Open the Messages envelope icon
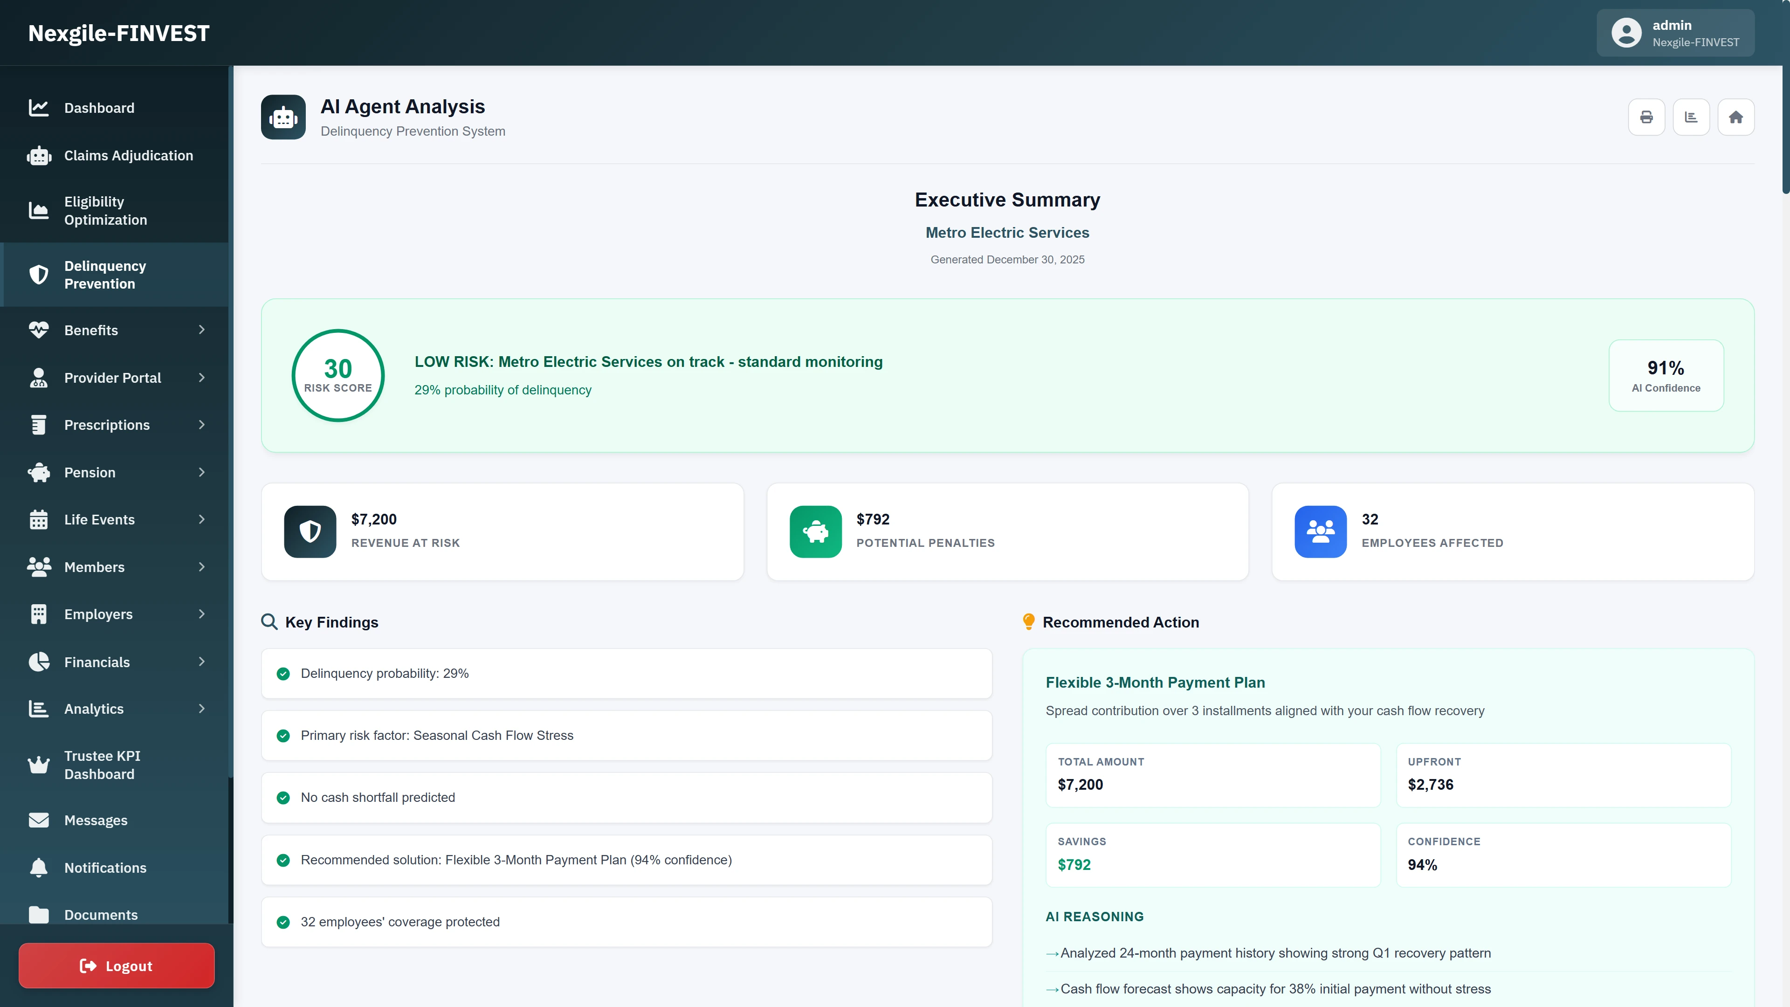 tap(38, 820)
